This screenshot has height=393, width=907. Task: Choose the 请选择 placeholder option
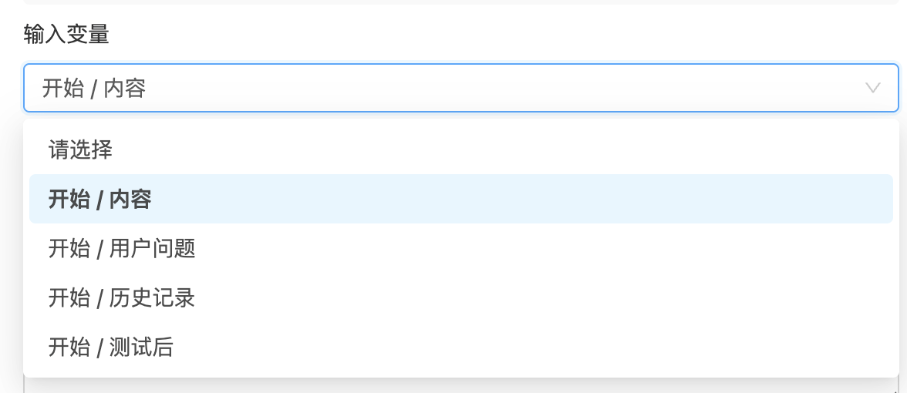click(x=461, y=149)
